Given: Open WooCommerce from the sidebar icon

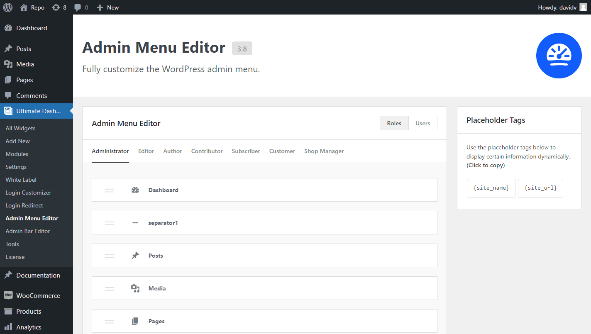Looking at the screenshot, I should (x=8, y=295).
